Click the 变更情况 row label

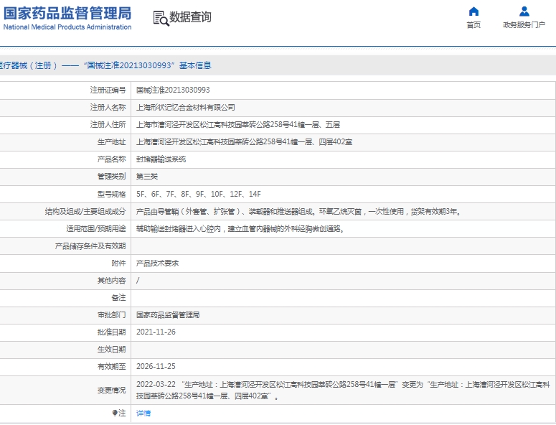point(112,391)
